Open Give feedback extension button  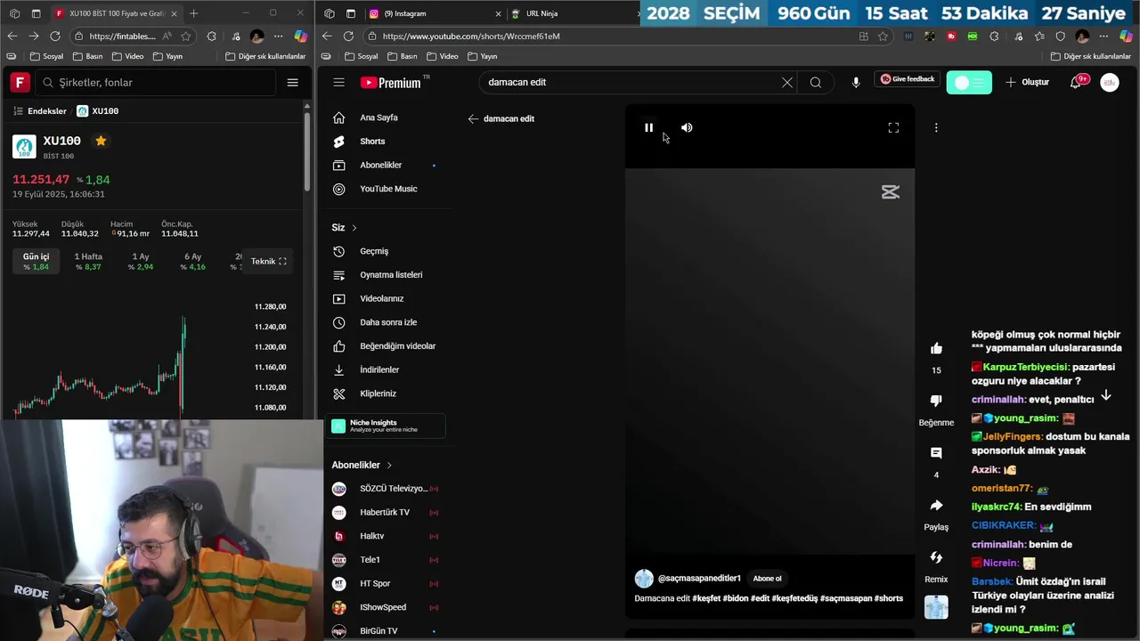pos(908,79)
